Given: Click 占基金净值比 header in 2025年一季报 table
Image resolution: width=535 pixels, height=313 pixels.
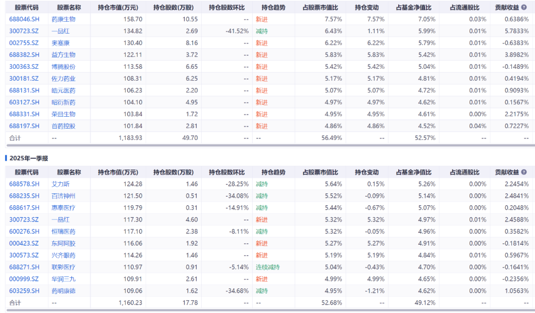Looking at the screenshot, I should (414, 172).
